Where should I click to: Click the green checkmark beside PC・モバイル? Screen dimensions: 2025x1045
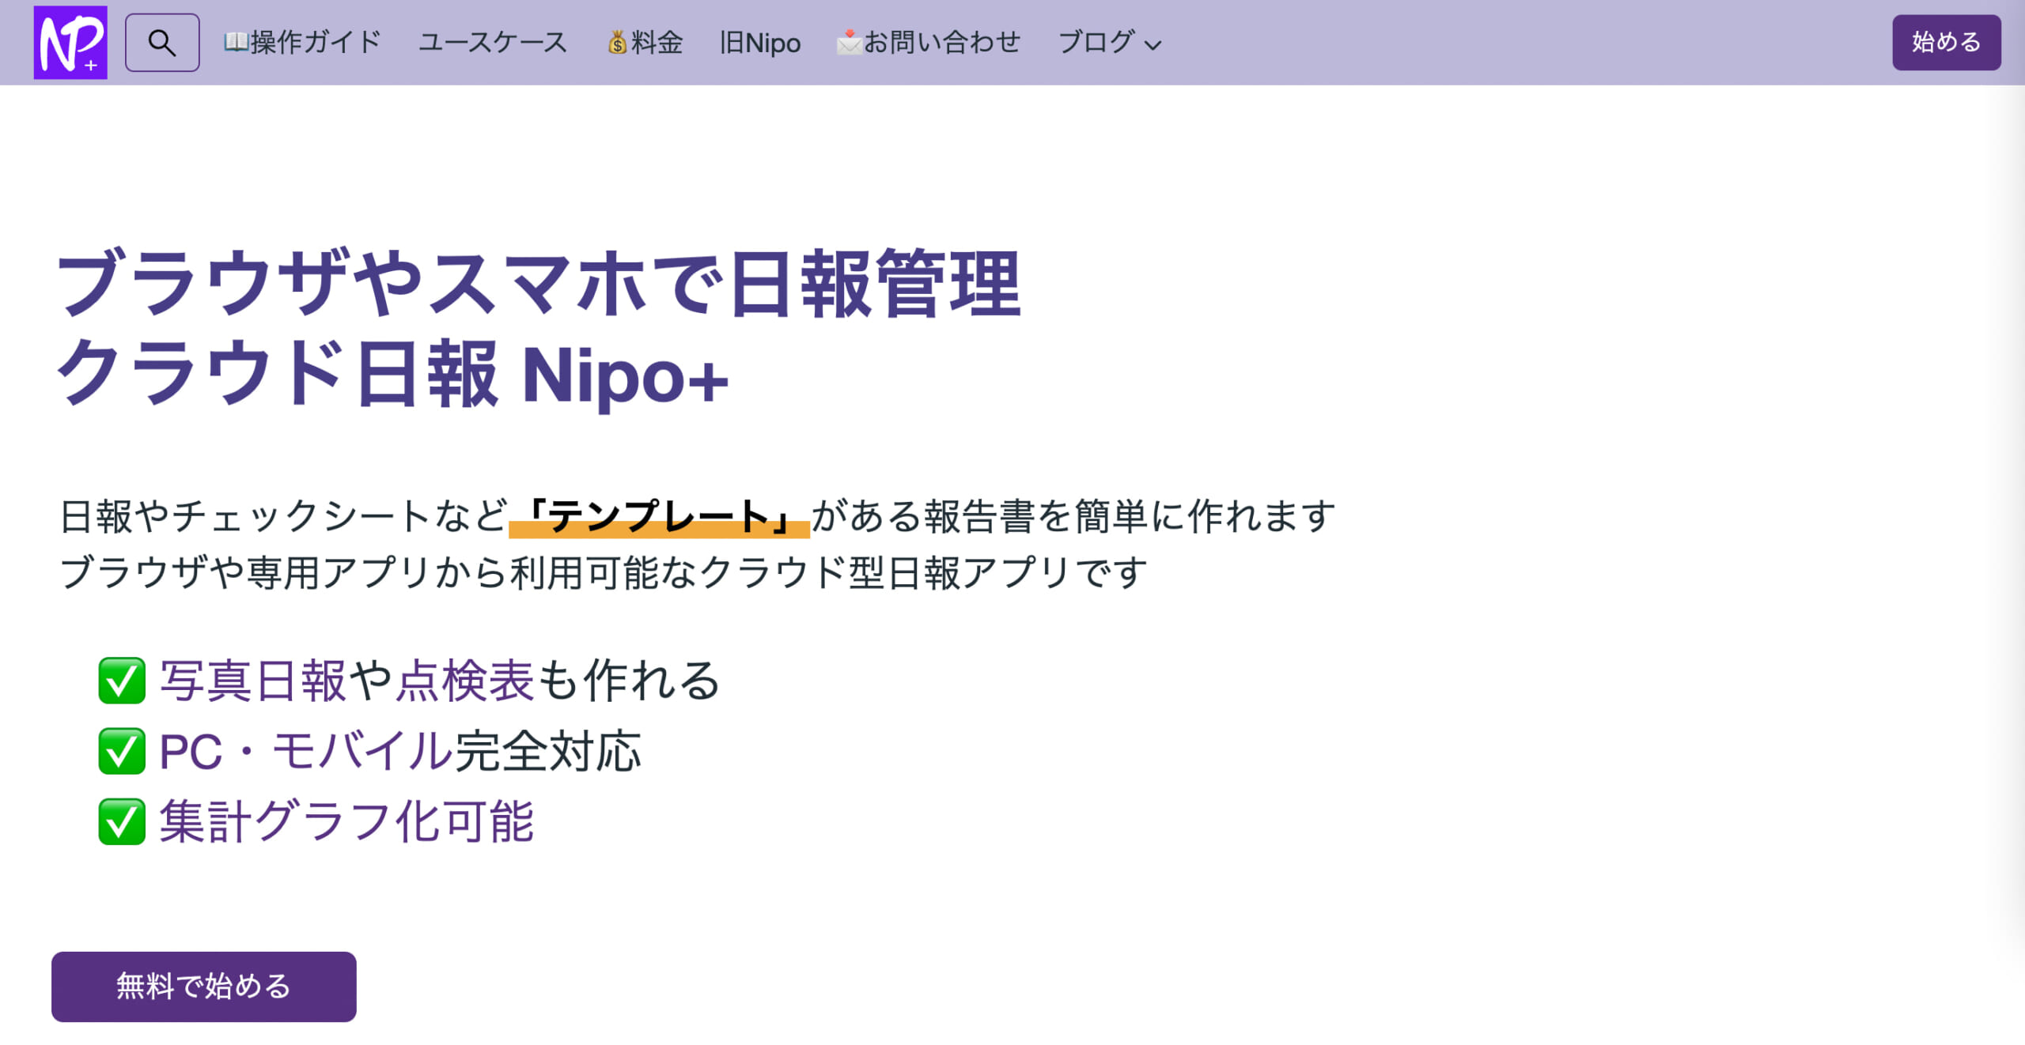click(122, 751)
